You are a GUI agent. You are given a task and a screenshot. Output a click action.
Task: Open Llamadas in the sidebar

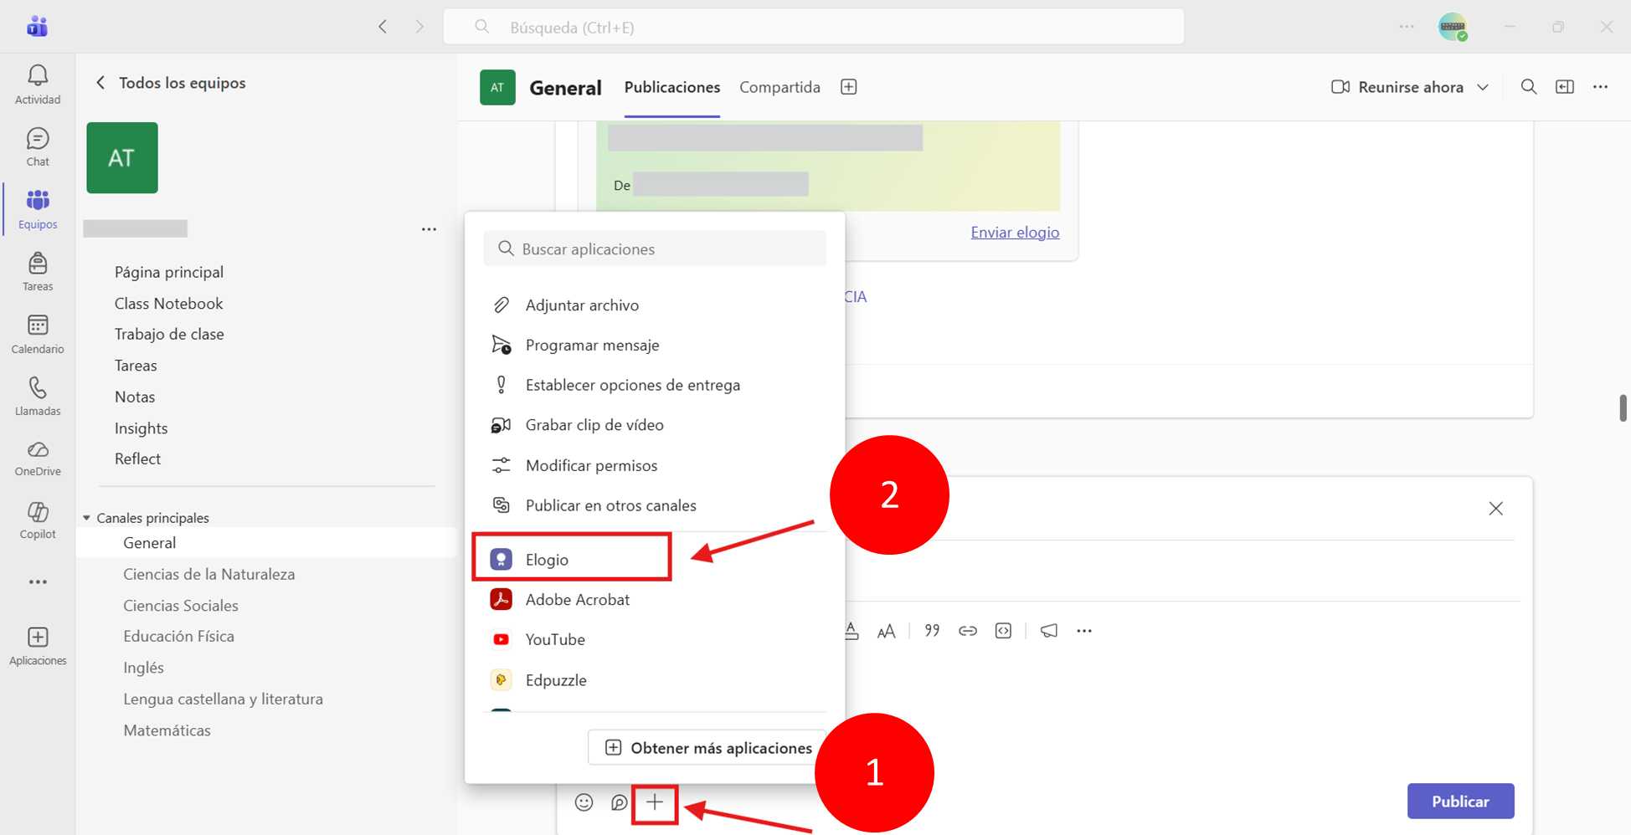point(38,396)
